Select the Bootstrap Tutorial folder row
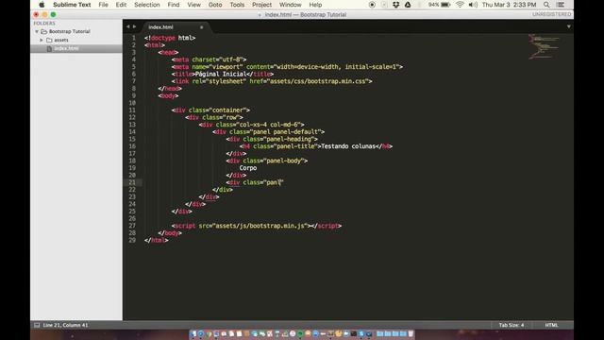Image resolution: width=604 pixels, height=340 pixels. click(76, 31)
